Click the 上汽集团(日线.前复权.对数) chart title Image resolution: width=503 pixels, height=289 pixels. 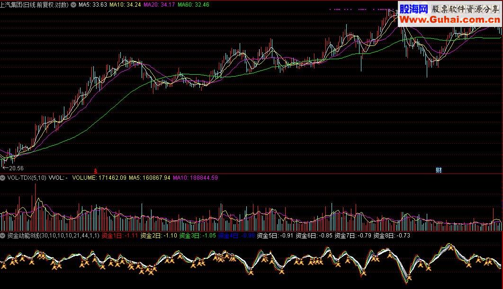[34, 5]
